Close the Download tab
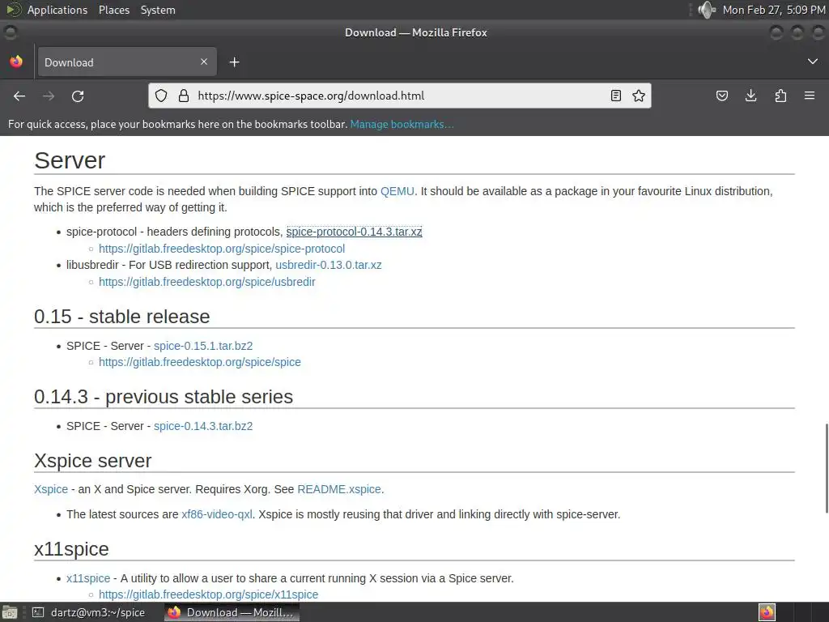This screenshot has height=622, width=829. pos(204,62)
